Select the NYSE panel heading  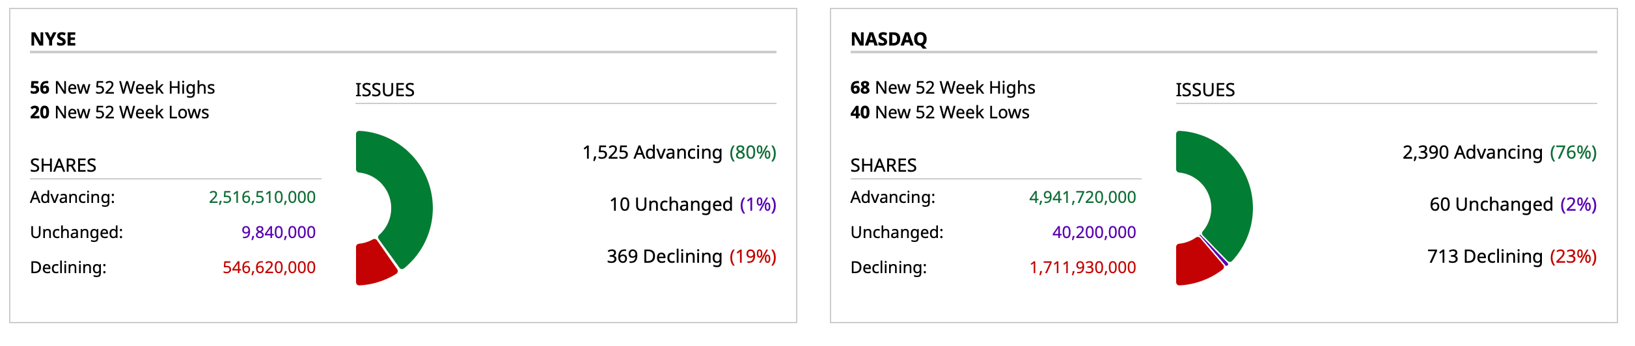click(x=53, y=39)
